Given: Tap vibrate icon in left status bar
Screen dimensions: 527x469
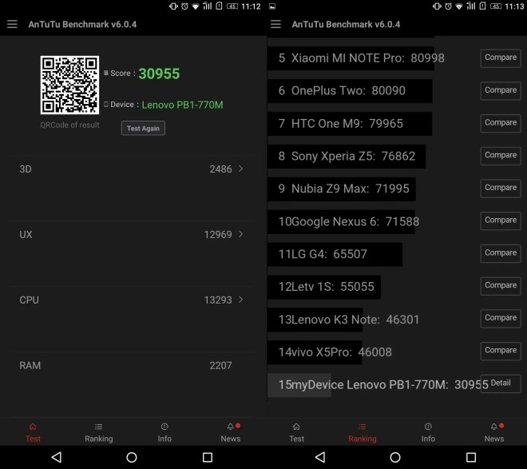Looking at the screenshot, I should pos(173,6).
